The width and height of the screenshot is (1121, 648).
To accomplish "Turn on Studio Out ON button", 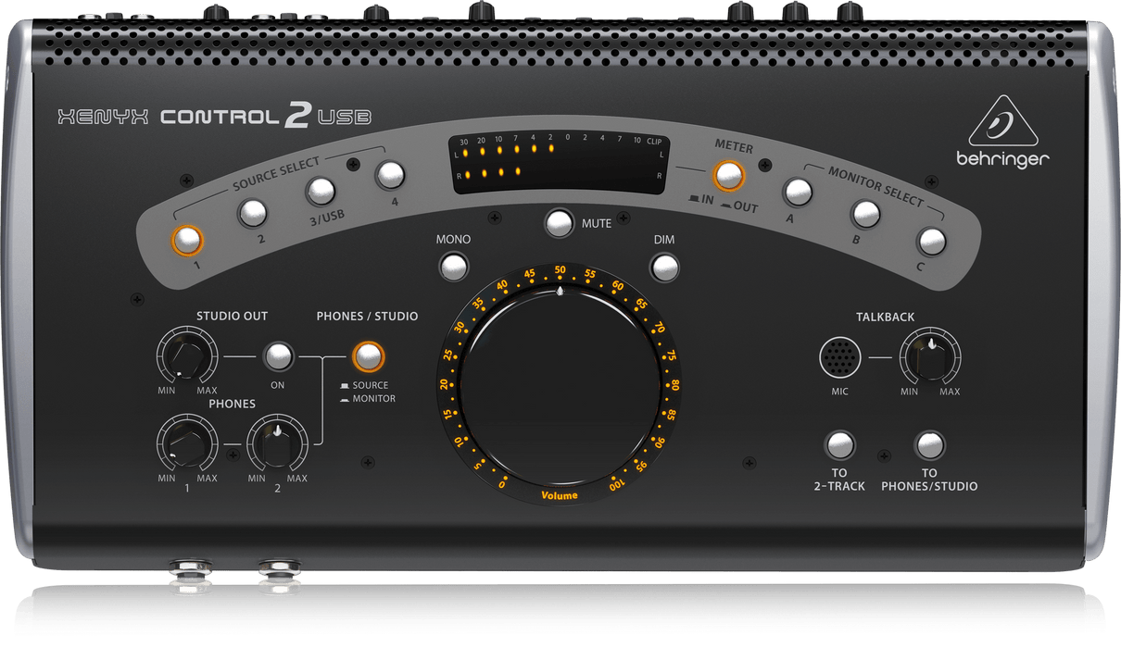I will 277,355.
